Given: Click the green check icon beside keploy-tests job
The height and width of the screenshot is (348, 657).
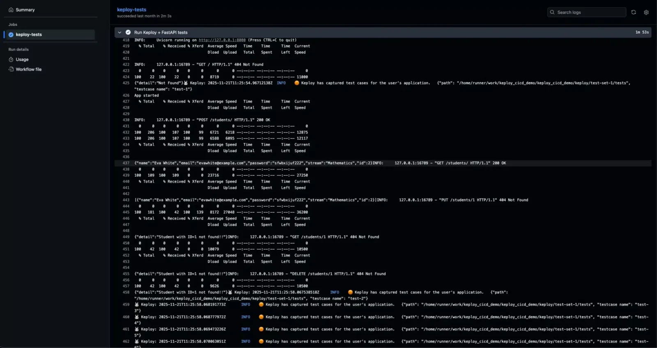Looking at the screenshot, I should pyautogui.click(x=11, y=35).
